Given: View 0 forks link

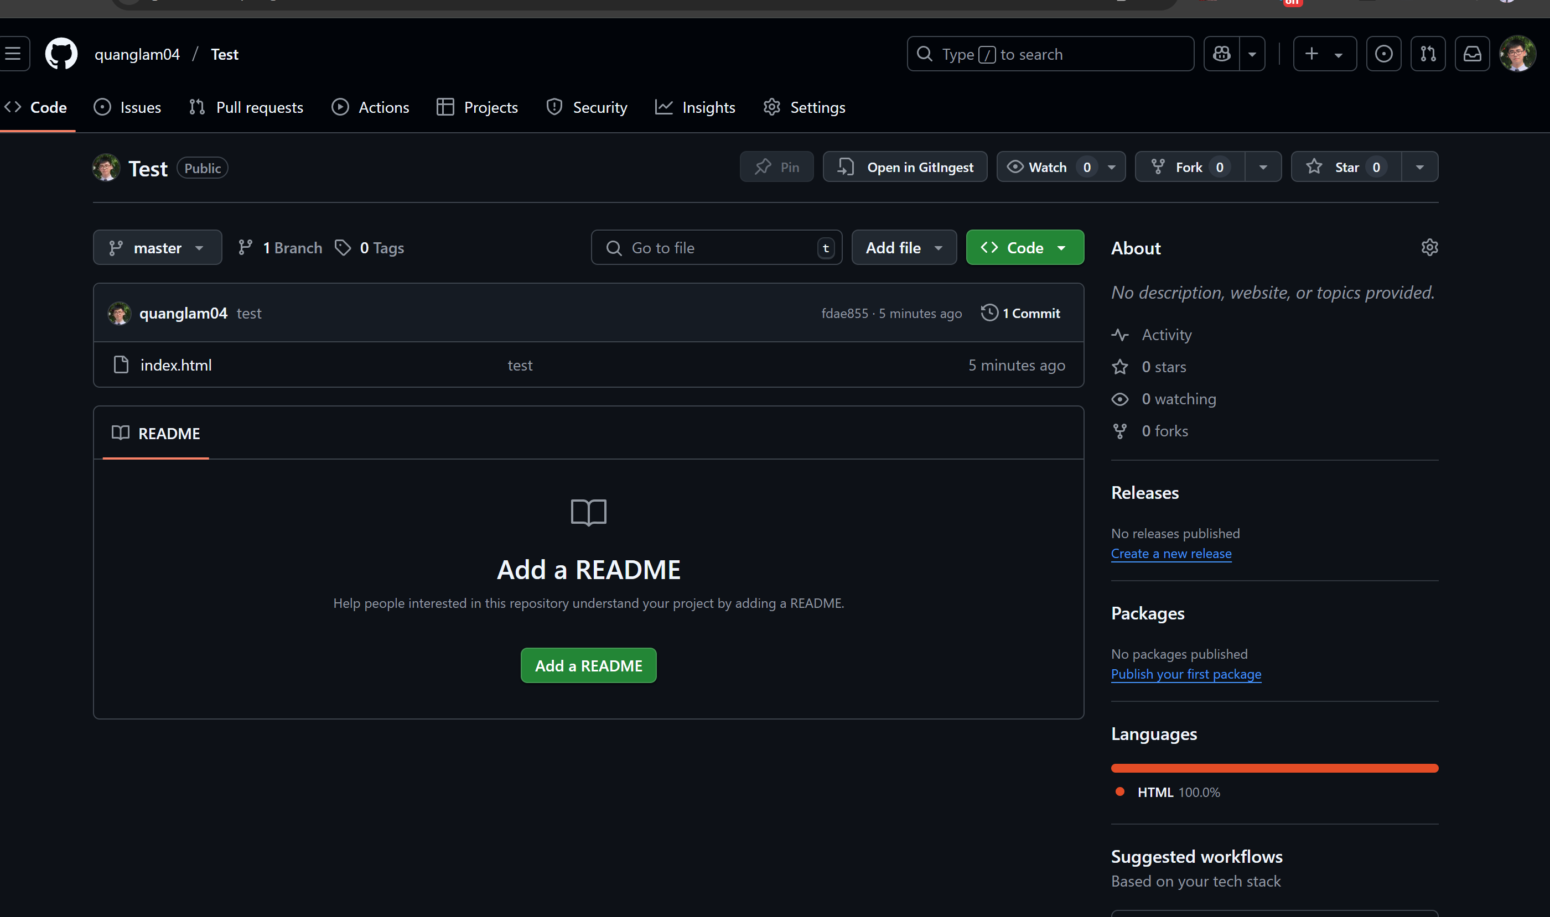Looking at the screenshot, I should 1150,431.
